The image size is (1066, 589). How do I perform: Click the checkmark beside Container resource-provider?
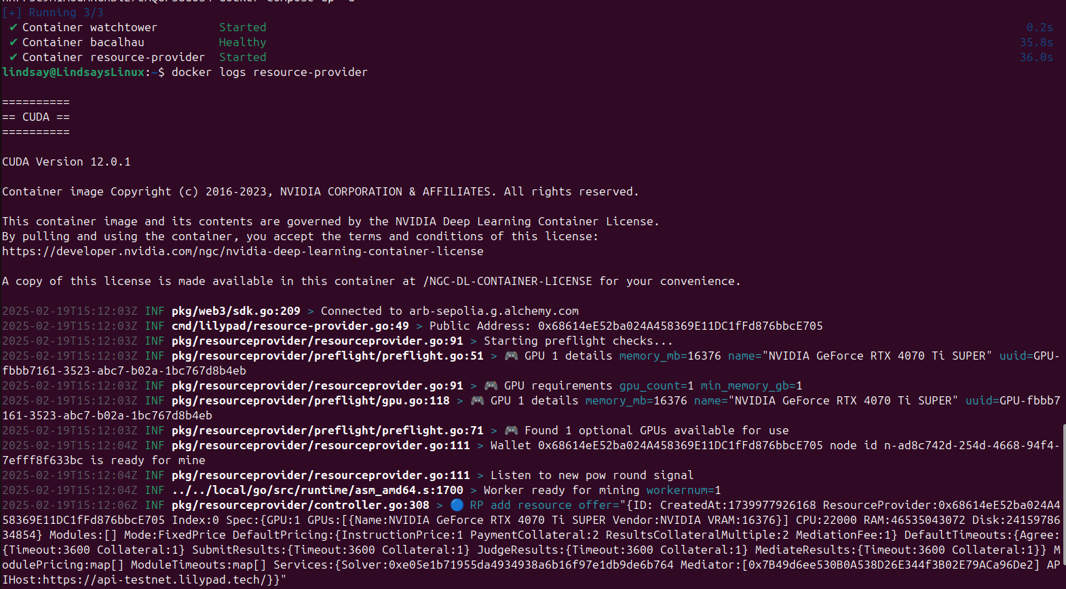tap(13, 57)
